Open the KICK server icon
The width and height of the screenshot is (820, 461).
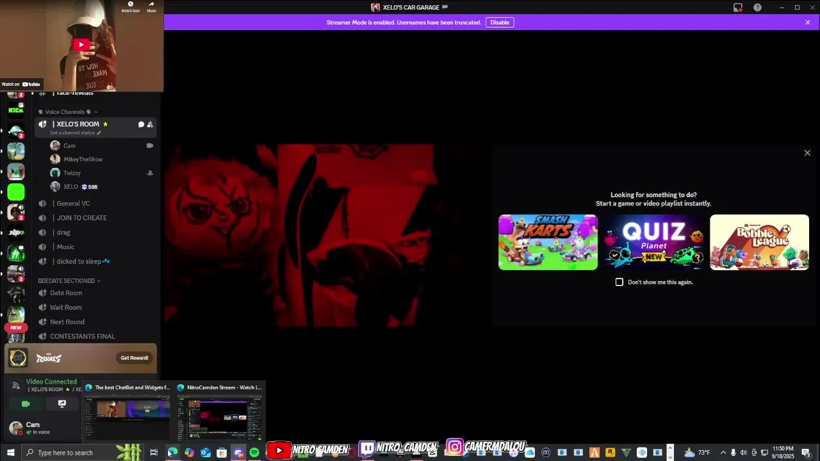point(16,110)
